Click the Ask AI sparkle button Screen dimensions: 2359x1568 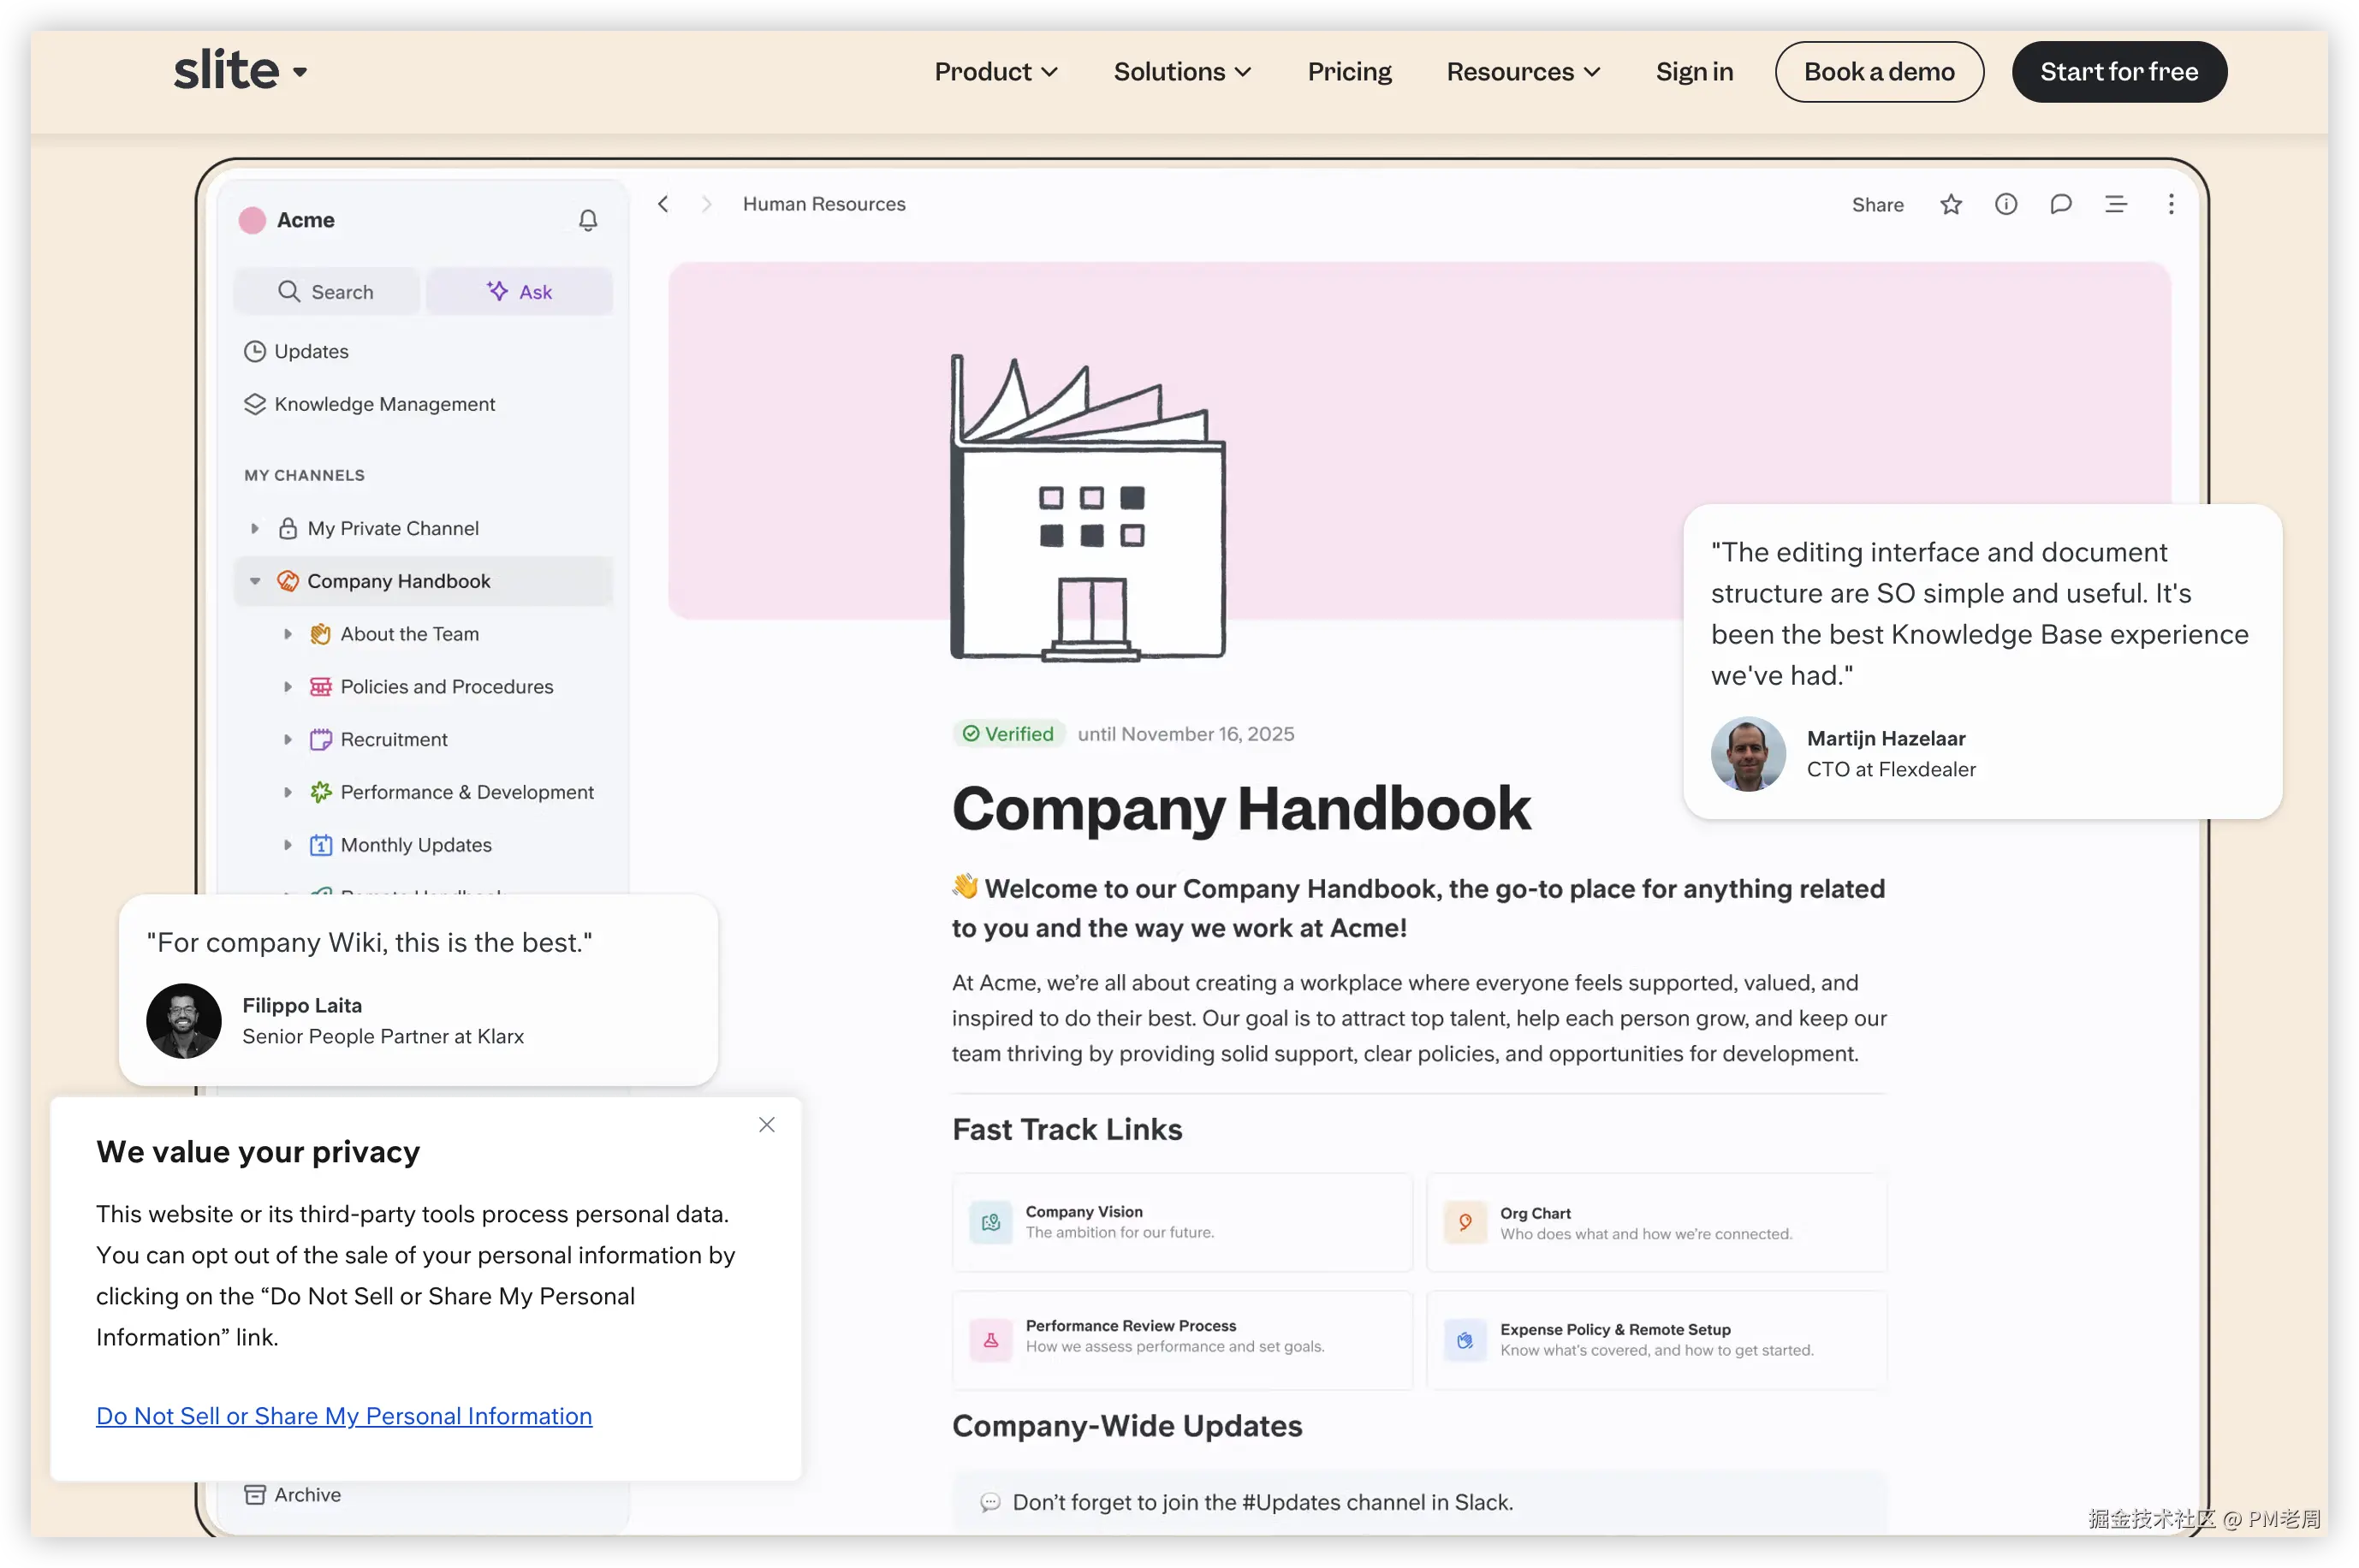click(519, 292)
